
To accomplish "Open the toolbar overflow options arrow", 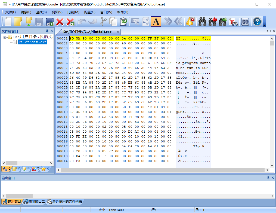I will click(264, 26).
